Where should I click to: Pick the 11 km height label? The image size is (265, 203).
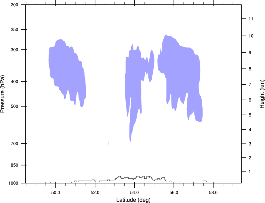point(251,19)
